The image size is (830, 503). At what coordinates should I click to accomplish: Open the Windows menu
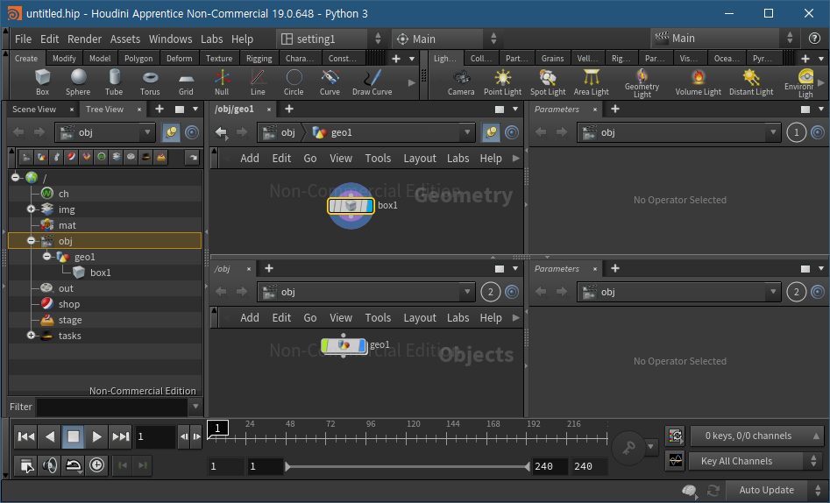click(x=170, y=39)
